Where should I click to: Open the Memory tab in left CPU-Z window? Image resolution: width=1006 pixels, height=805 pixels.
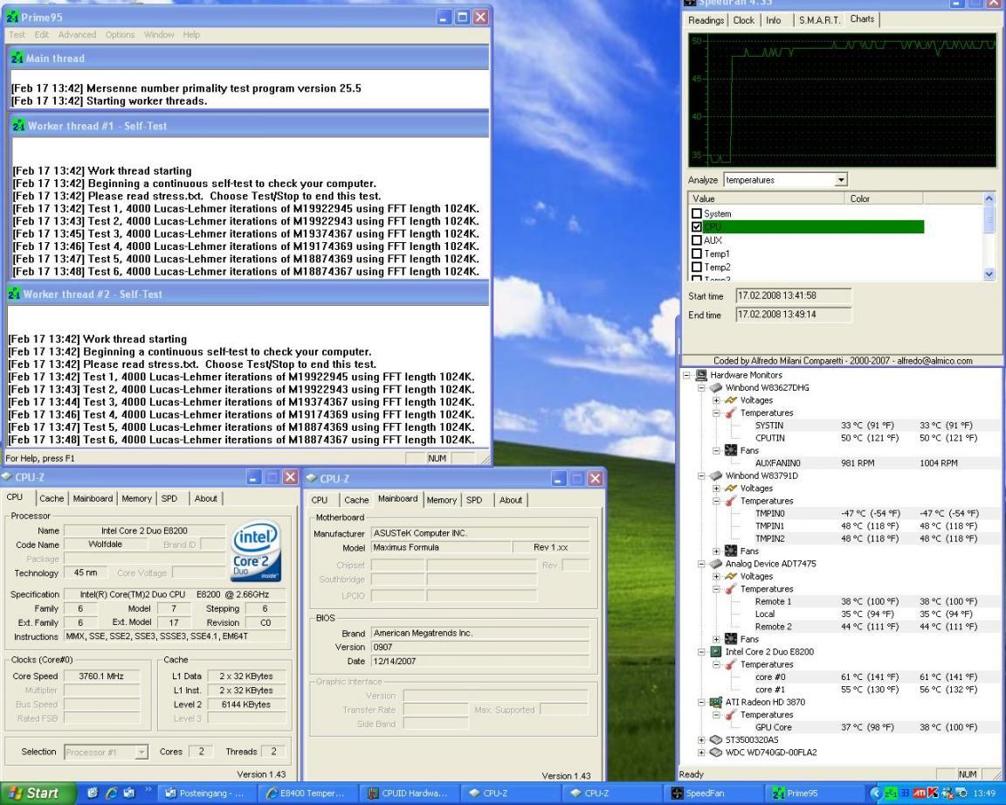point(136,499)
